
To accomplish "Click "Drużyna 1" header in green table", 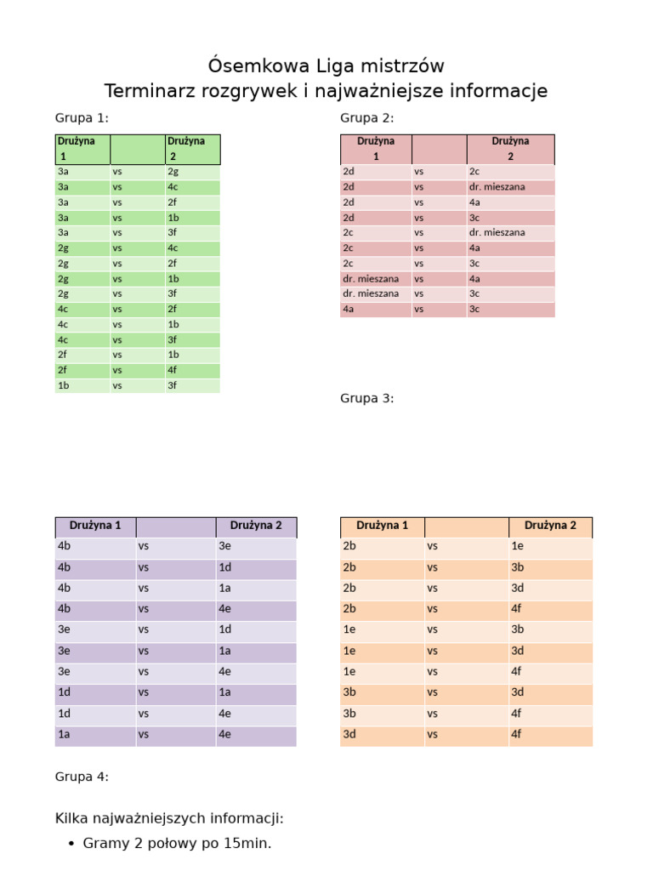I will pyautogui.click(x=77, y=149).
